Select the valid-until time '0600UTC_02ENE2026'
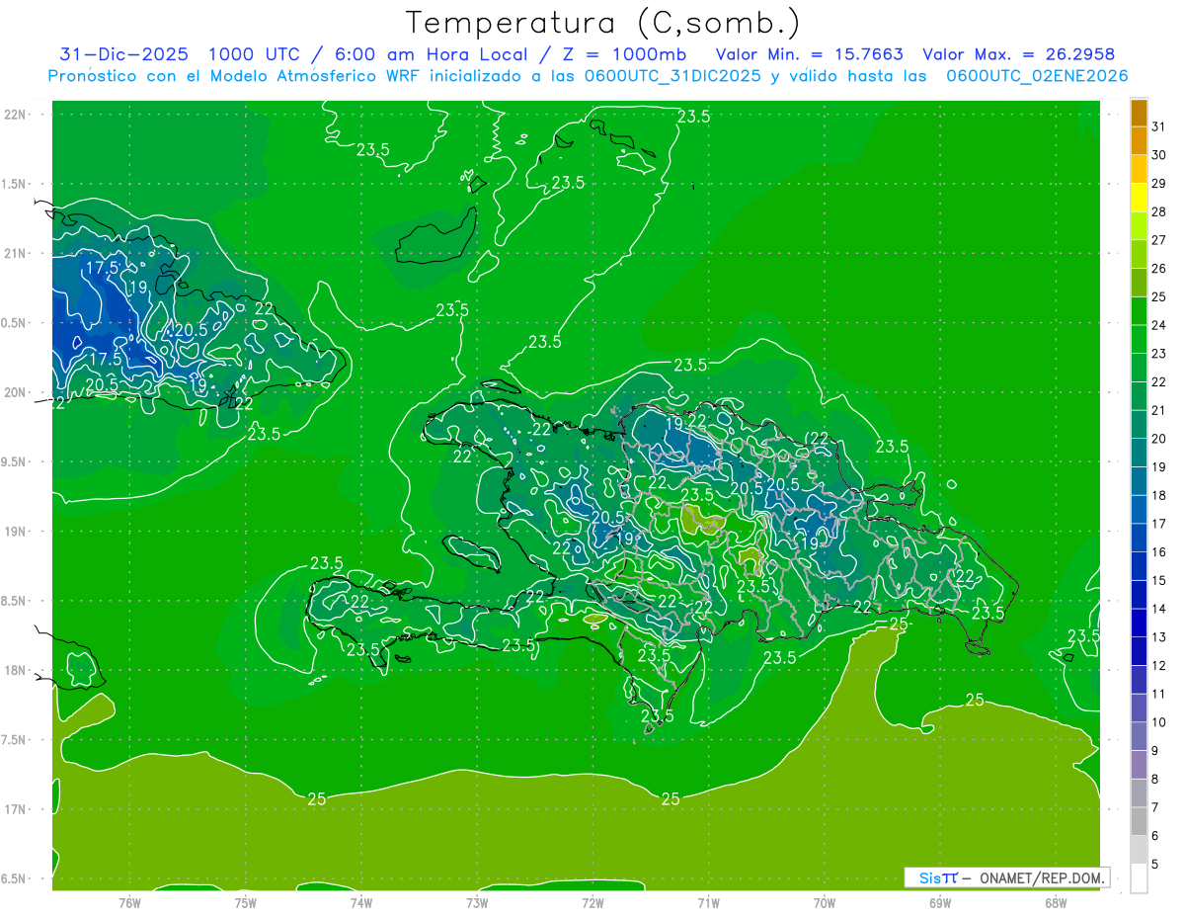This screenshot has width=1185, height=916. click(x=1037, y=76)
